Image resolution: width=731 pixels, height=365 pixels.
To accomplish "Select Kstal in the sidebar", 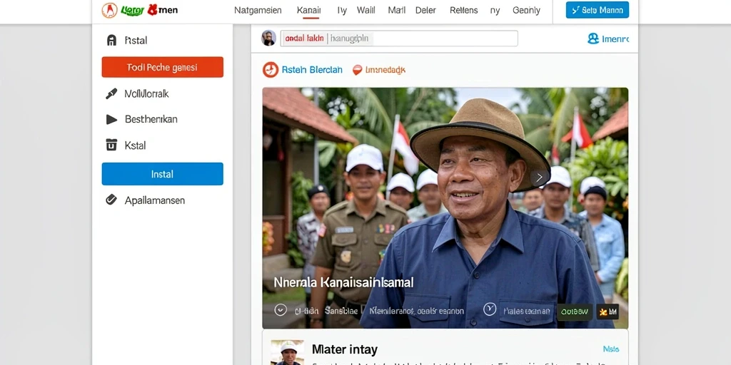I will pos(135,145).
